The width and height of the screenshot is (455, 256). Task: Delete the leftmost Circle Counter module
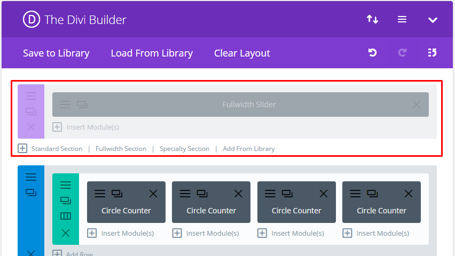coord(153,194)
